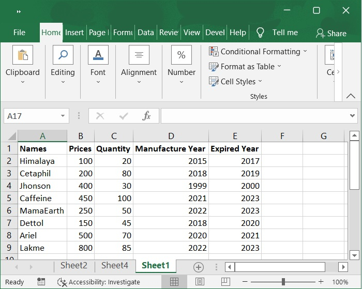Open the Name Box dropdown arrow
362x289 pixels.
63,116
